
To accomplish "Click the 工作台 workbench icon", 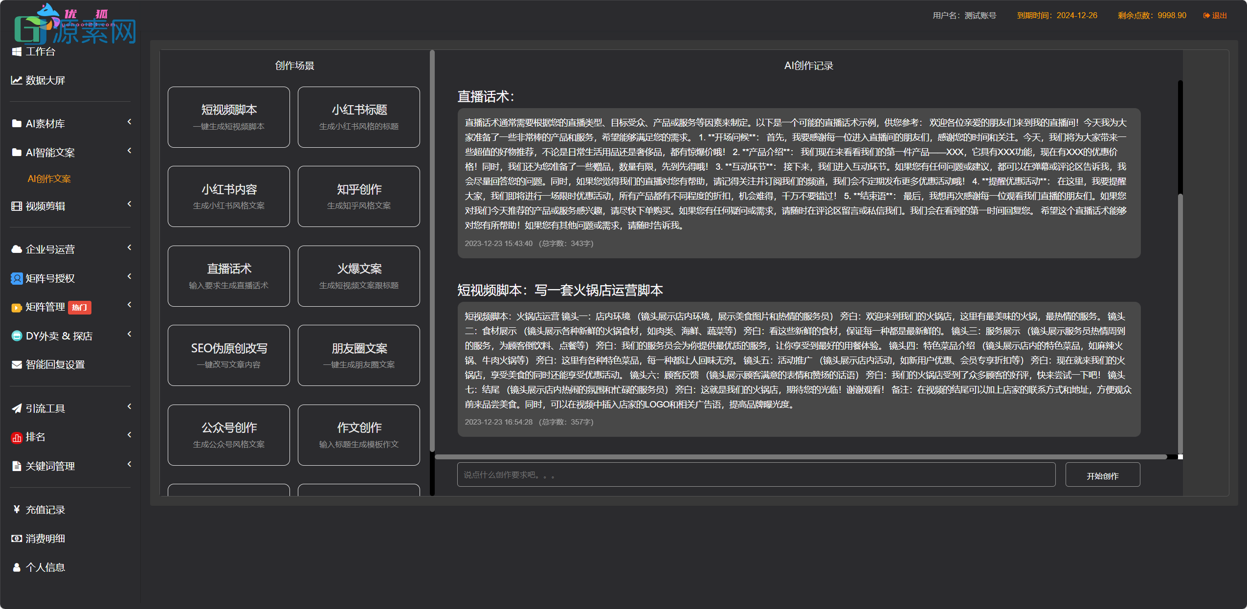I will (16, 51).
